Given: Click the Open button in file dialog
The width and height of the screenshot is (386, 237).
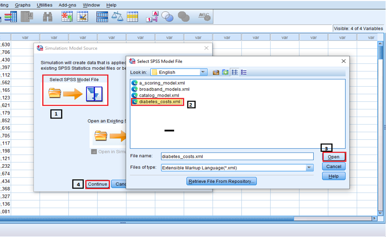Looking at the screenshot, I should [334, 157].
